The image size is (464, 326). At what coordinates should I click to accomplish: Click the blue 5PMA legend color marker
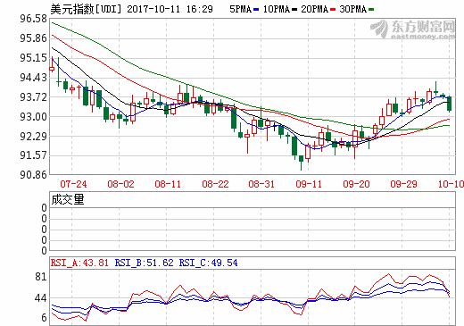pyautogui.click(x=256, y=10)
